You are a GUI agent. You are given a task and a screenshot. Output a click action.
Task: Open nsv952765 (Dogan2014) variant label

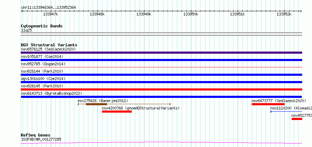[x=43, y=64]
